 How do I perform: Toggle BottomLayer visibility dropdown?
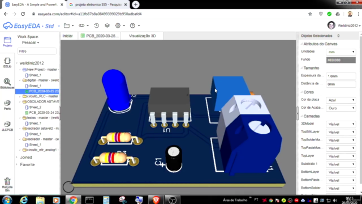341,172
